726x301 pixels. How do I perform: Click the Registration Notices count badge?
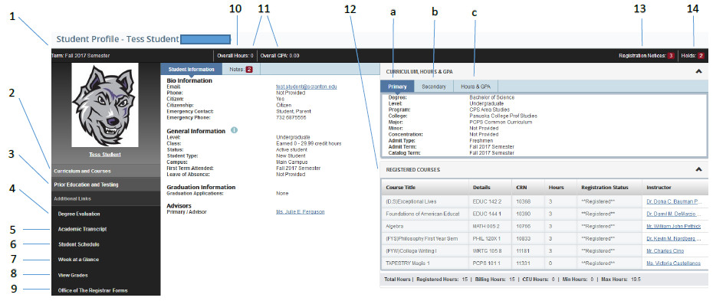(x=671, y=55)
